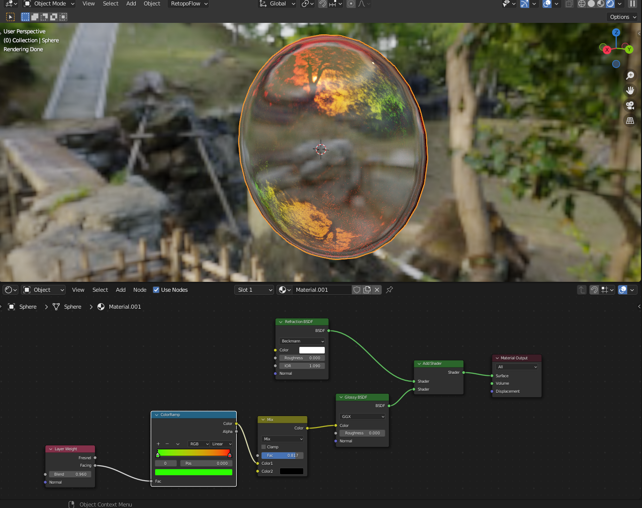The width and height of the screenshot is (642, 508).
Task: Open the Beckmann distribution dropdown
Action: [x=302, y=341]
